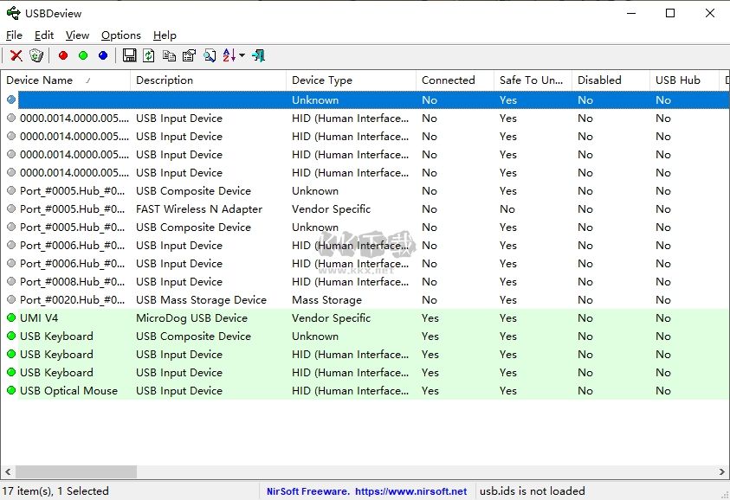
Task: Open the Options menu
Action: pos(120,35)
